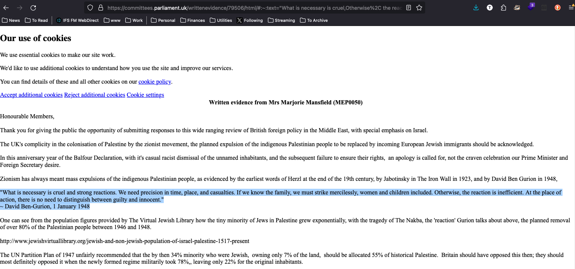Image resolution: width=575 pixels, height=269 pixels.
Task: Open the Firefox hamburger application menu
Action: pos(571,8)
